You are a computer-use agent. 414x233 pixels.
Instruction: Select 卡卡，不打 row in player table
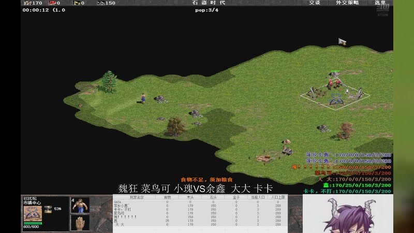pyautogui.click(x=200, y=209)
